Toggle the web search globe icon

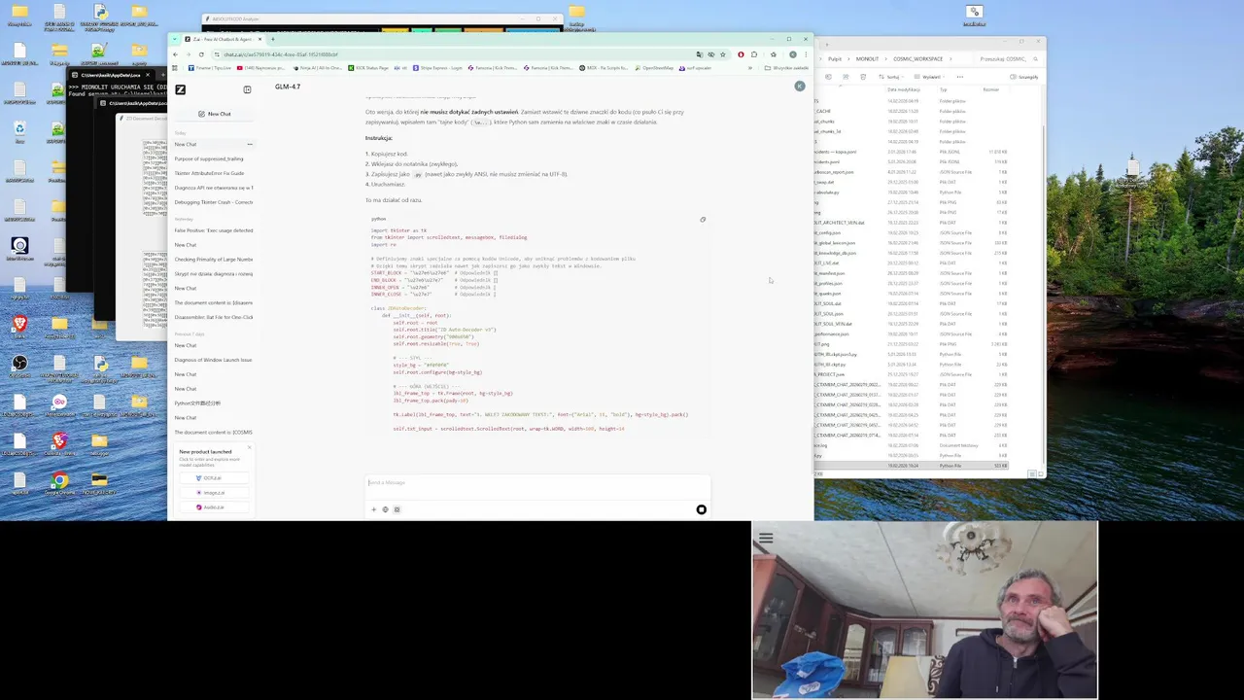(385, 509)
